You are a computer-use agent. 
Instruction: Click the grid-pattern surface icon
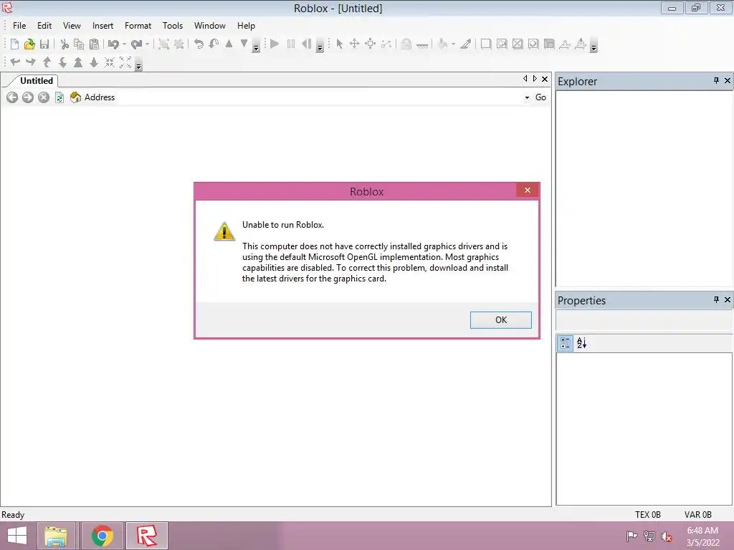click(549, 44)
